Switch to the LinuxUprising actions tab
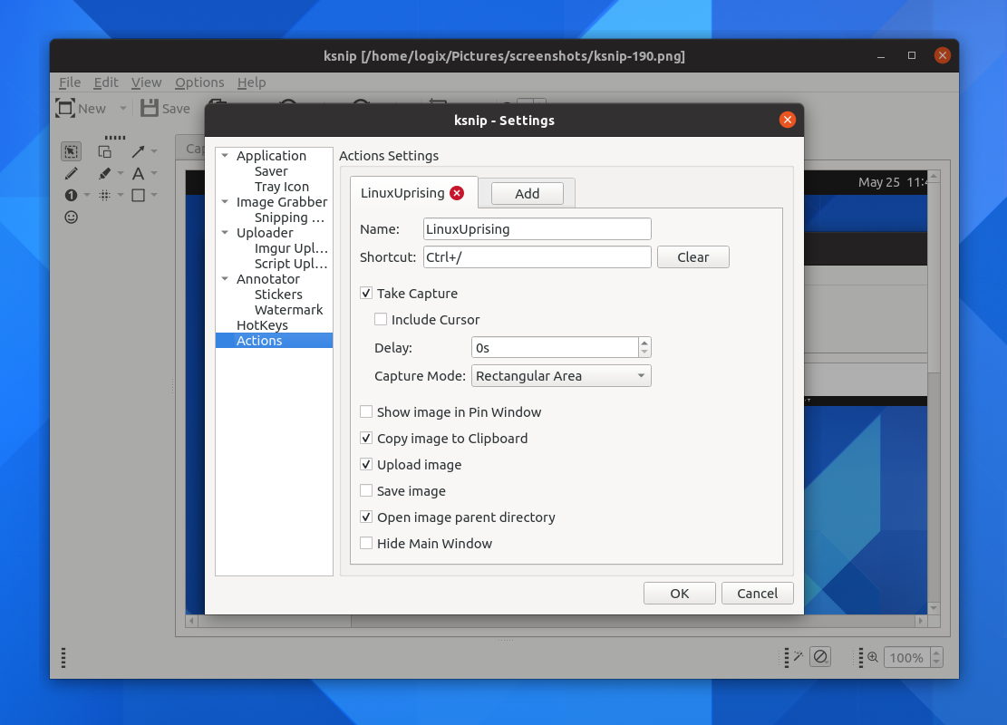This screenshot has height=725, width=1007. click(x=402, y=192)
